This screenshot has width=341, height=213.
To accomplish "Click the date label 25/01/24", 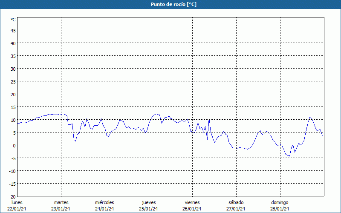I will click(148, 209).
